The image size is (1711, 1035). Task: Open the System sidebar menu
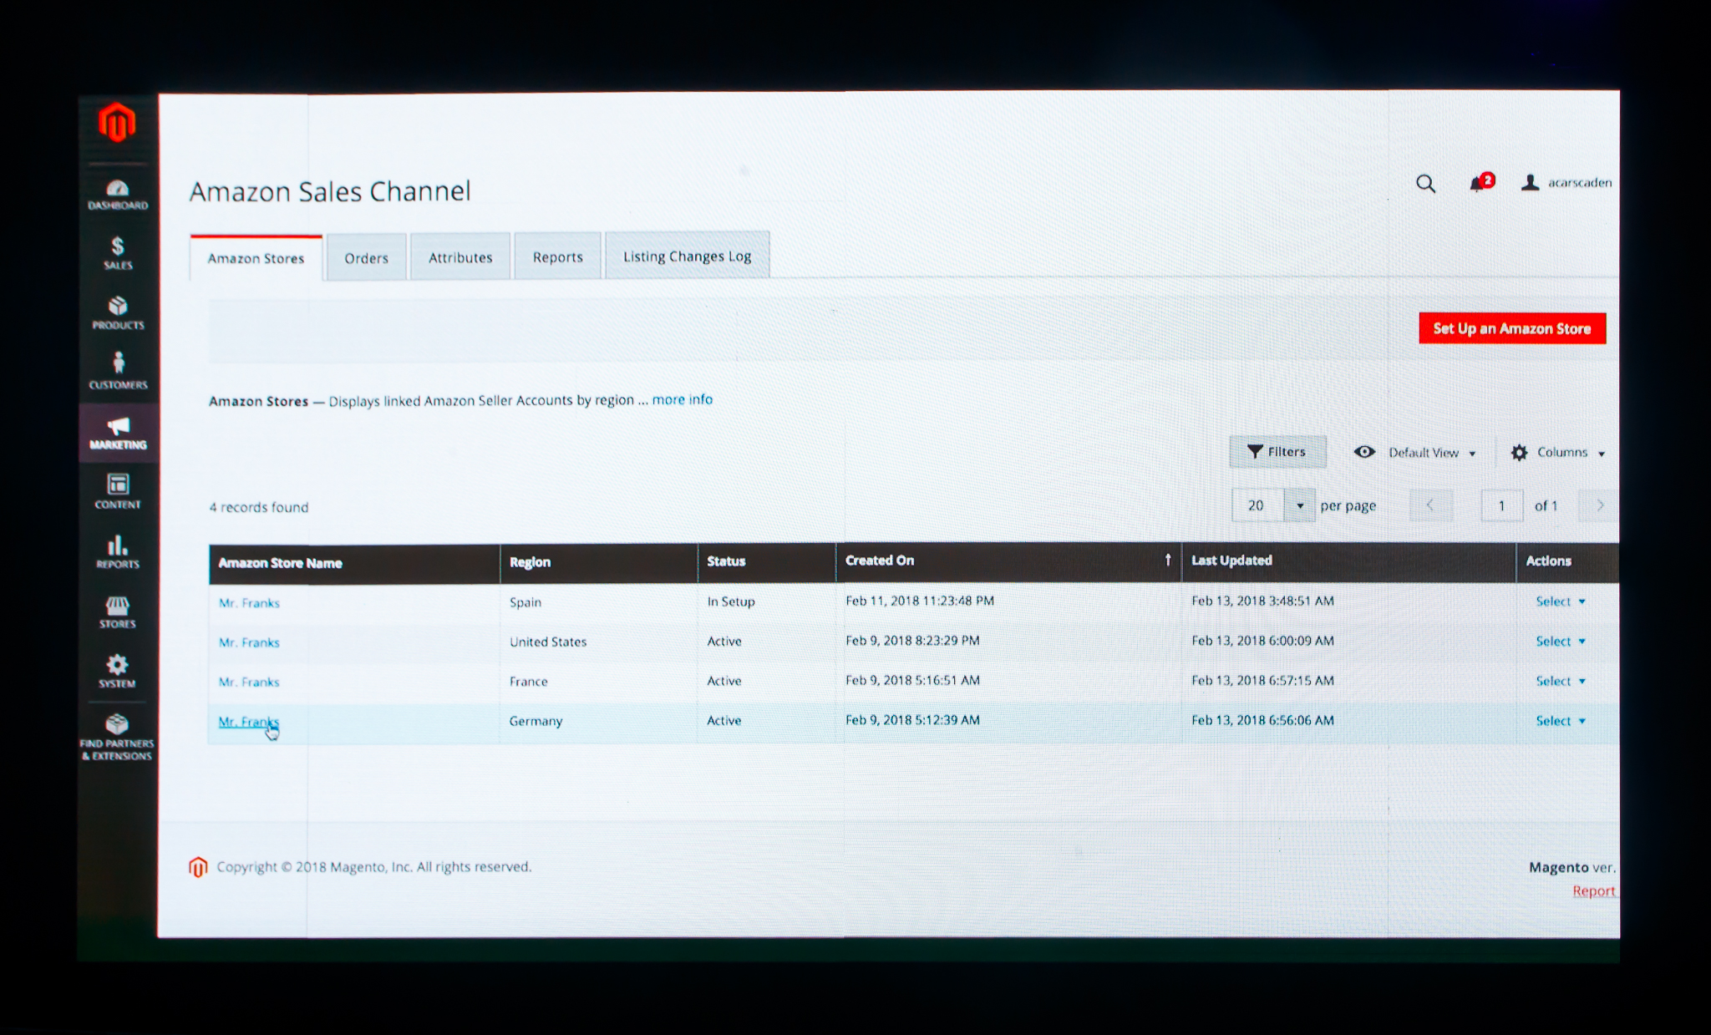(x=118, y=672)
